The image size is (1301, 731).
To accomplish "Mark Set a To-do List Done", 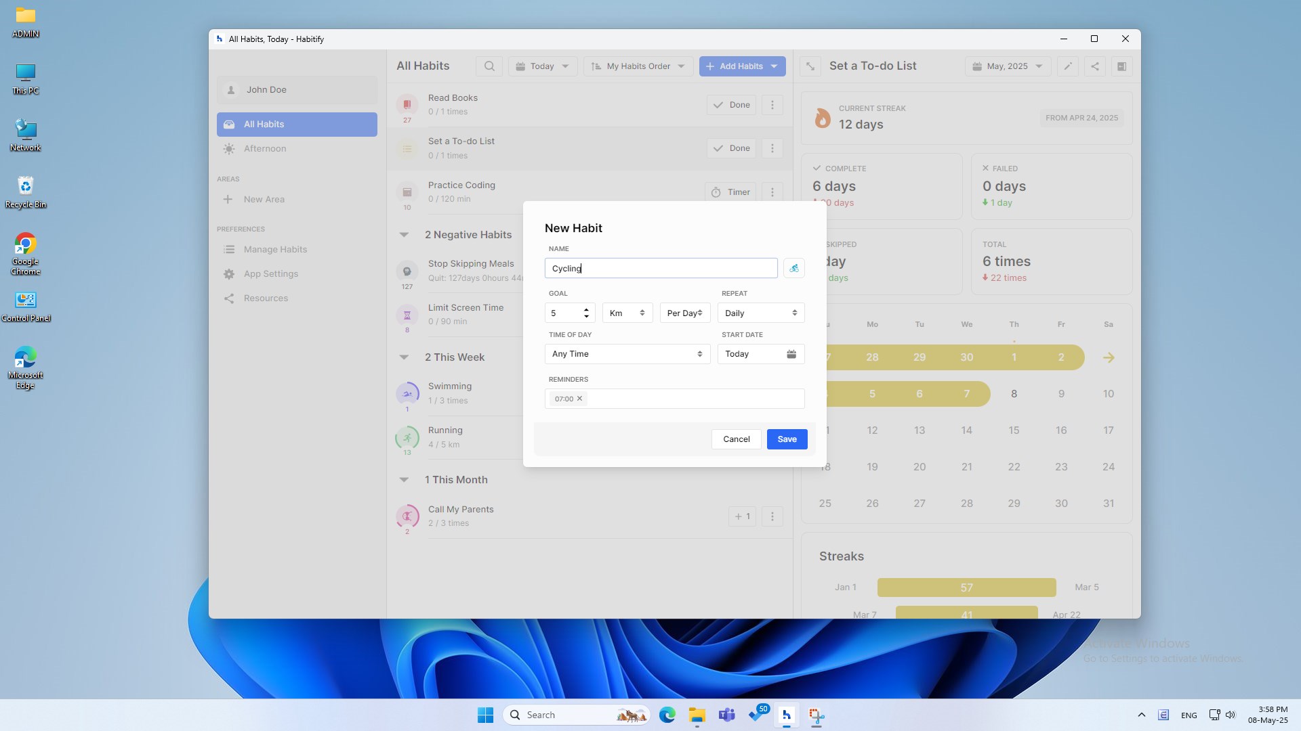I will [731, 148].
